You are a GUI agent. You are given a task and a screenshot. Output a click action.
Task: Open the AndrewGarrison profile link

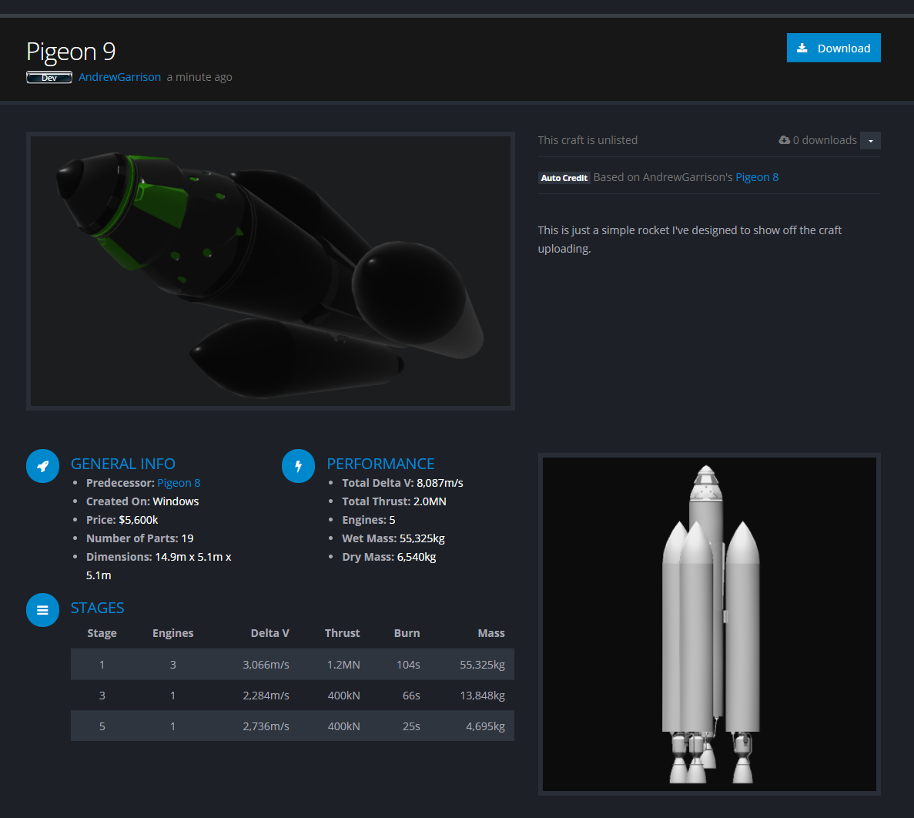click(x=119, y=77)
